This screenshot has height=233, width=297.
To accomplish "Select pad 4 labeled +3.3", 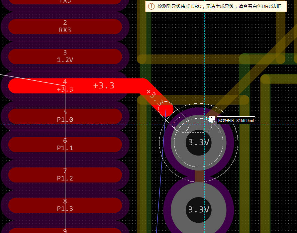I will tap(65, 86).
